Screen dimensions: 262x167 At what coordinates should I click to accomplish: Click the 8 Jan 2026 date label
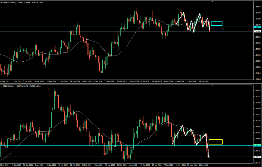click(x=39, y=165)
